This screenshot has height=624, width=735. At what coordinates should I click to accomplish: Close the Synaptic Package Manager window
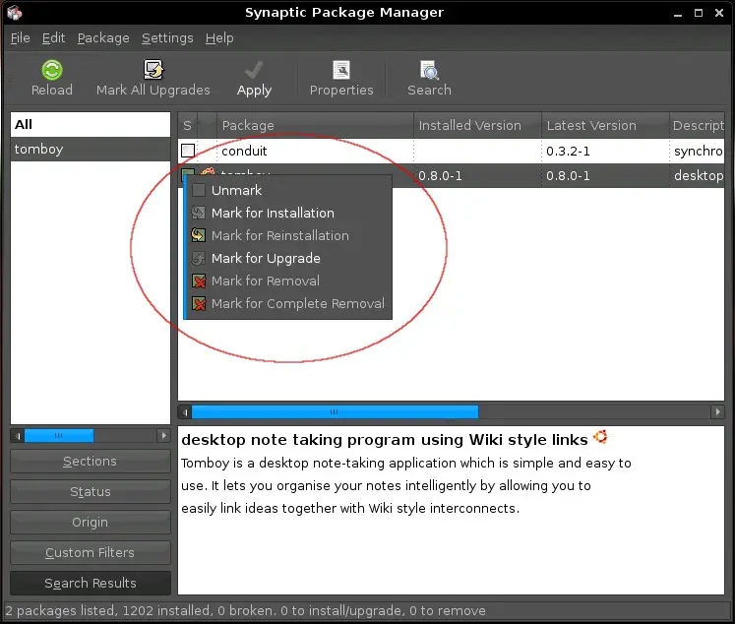click(x=719, y=13)
